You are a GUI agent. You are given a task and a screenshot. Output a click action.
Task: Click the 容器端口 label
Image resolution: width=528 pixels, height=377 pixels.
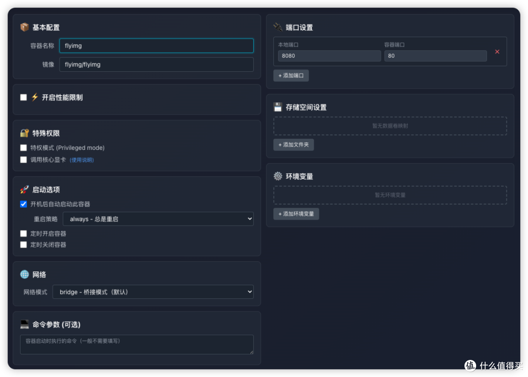(x=395, y=45)
